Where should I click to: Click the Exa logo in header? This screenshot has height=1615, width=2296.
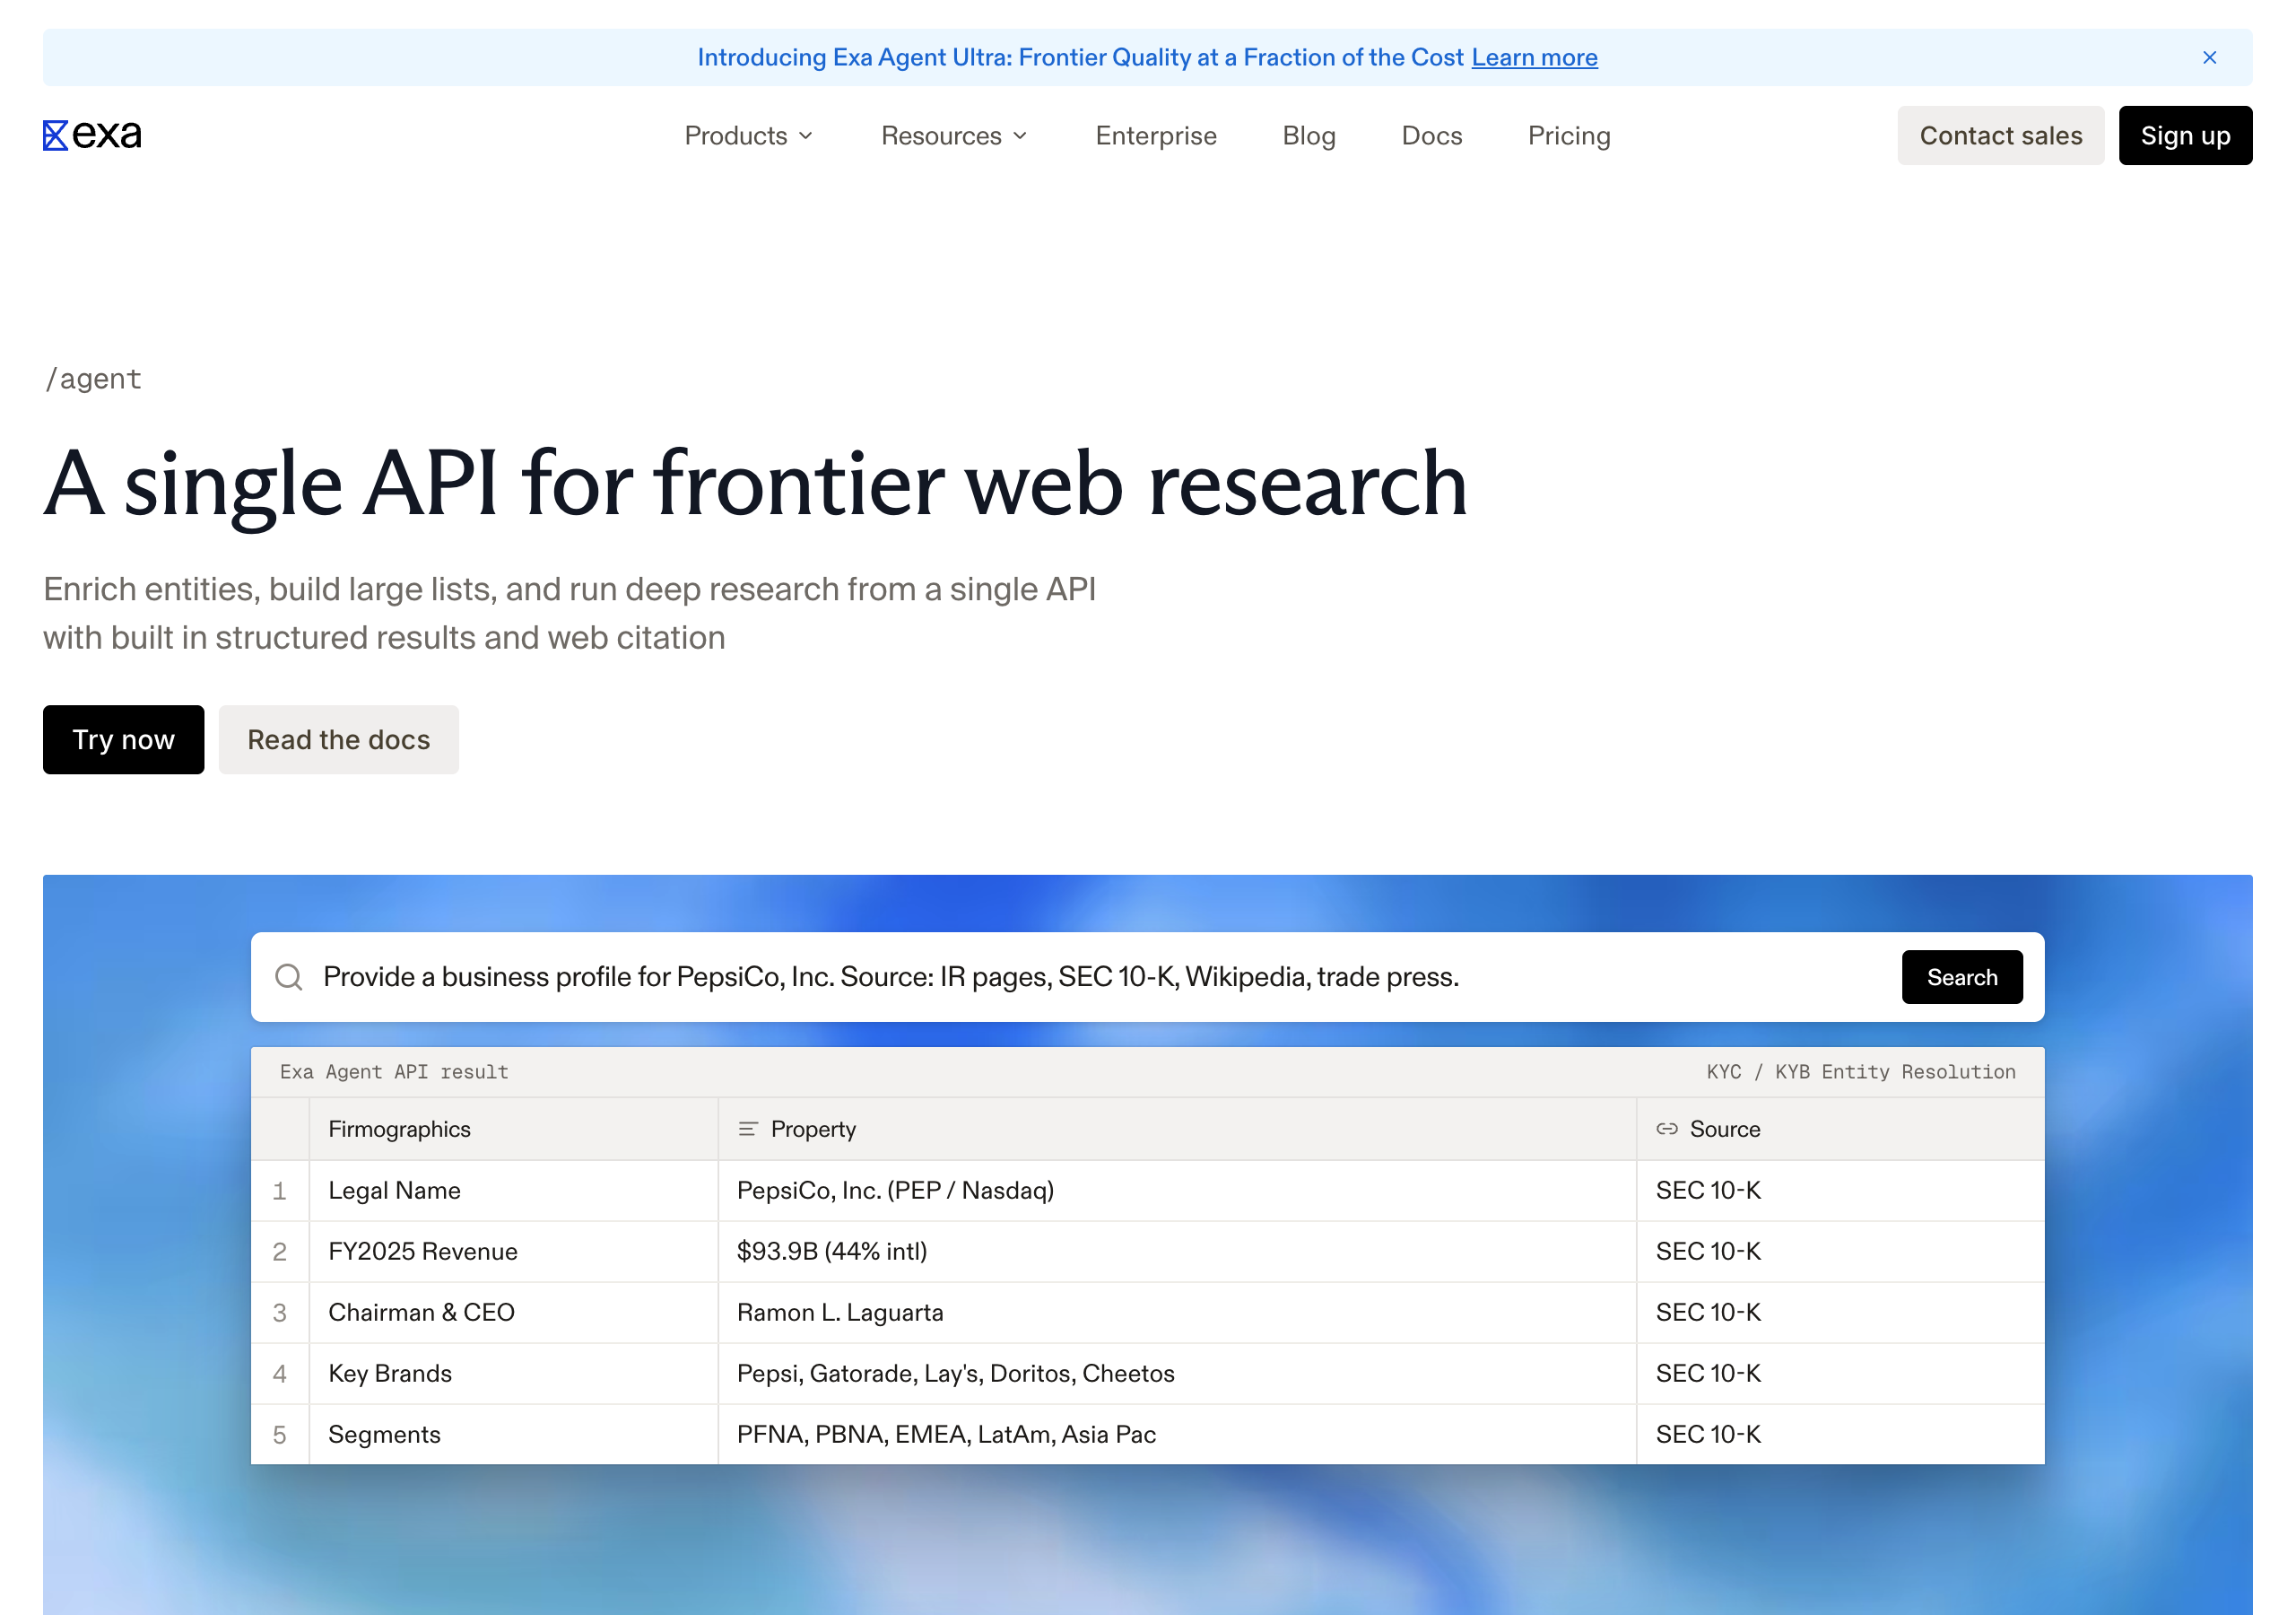click(92, 135)
